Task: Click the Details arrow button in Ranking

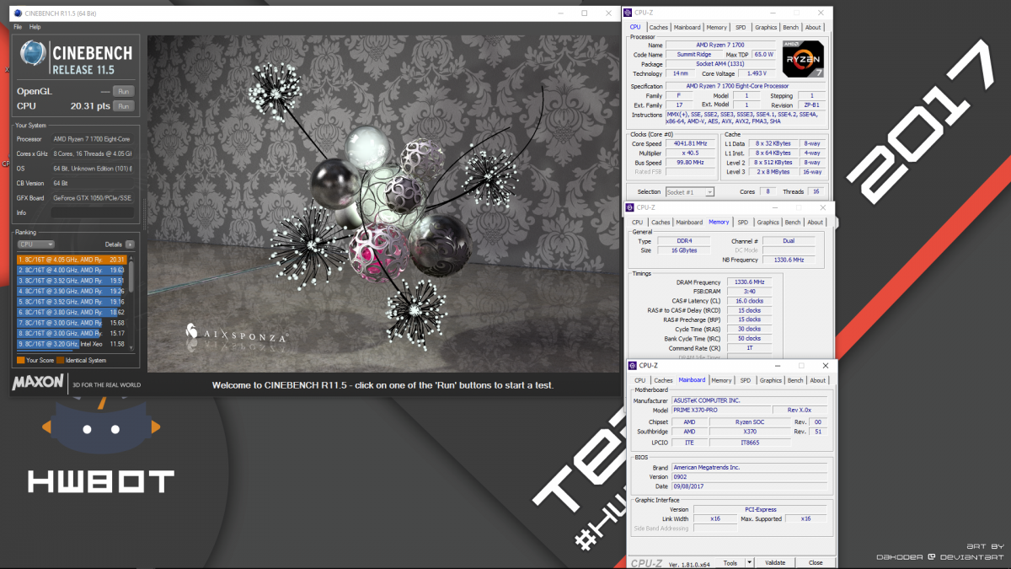Action: [x=130, y=244]
